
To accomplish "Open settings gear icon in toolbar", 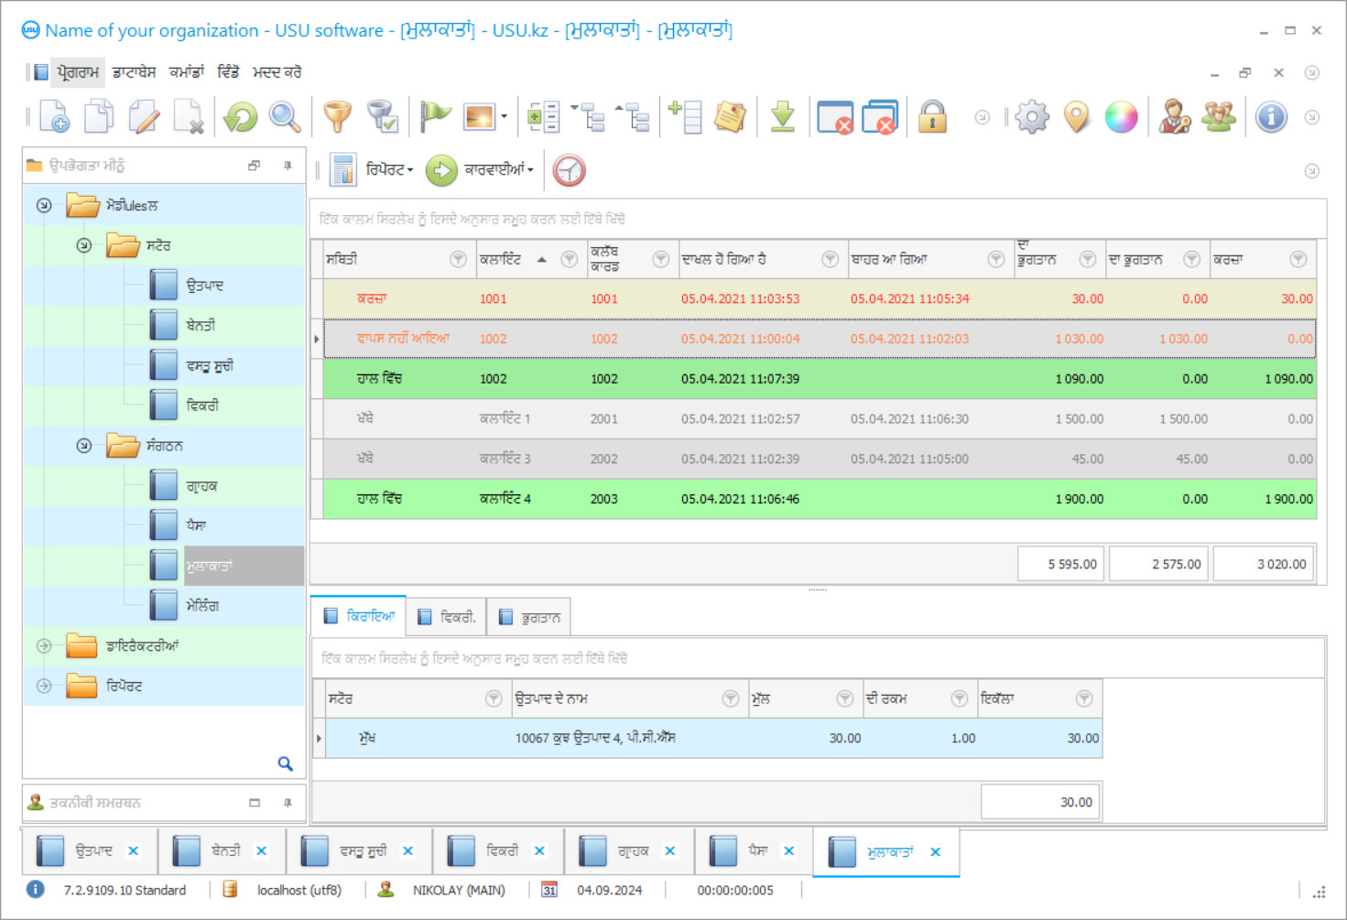I will [x=1032, y=117].
